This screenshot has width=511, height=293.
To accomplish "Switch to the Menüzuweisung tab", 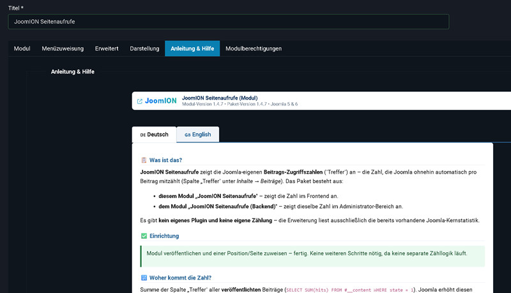I will point(63,49).
